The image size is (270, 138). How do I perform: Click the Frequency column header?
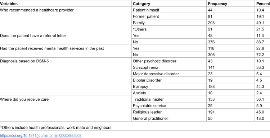coord(217,4)
